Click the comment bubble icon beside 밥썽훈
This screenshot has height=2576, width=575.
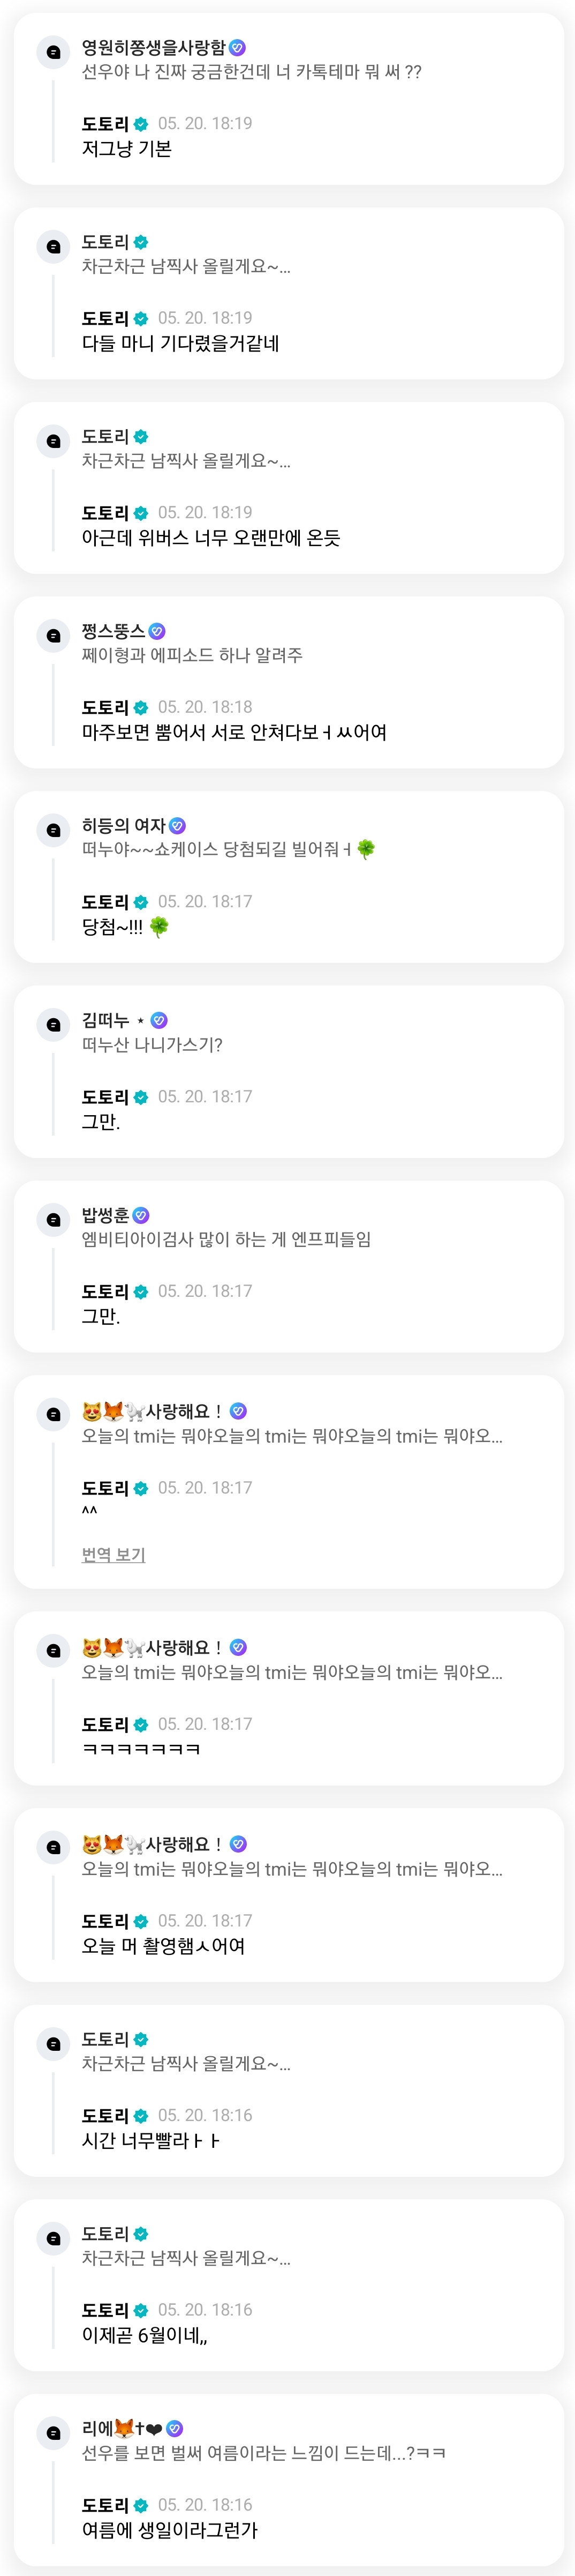(54, 1219)
